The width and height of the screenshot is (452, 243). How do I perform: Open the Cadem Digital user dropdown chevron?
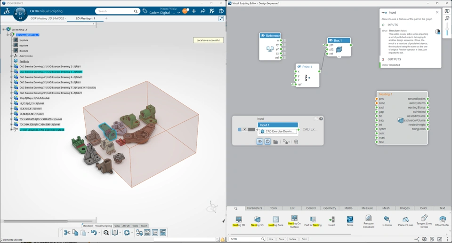point(179,13)
